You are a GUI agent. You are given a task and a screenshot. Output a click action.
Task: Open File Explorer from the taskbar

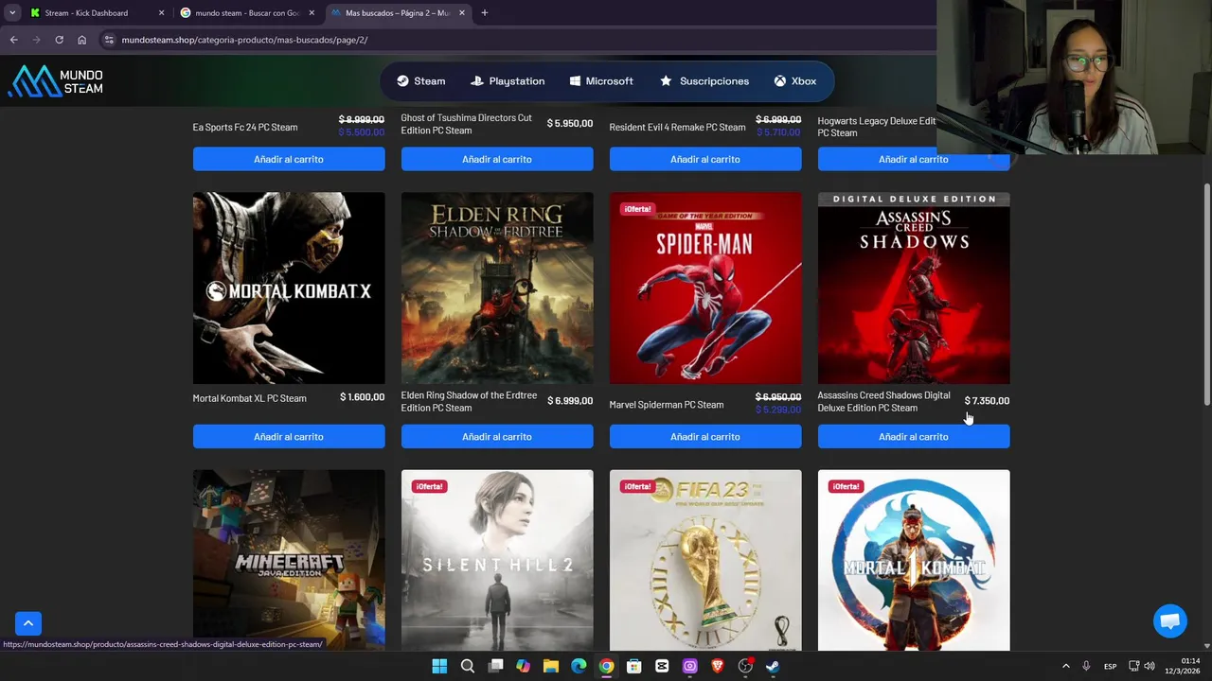tap(550, 667)
